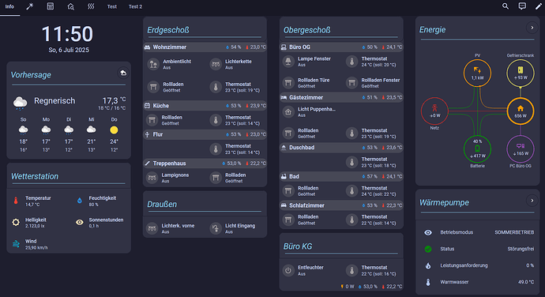This screenshot has height=297, width=545.
Task: Click the Batterie energy circle
Action: [477, 149]
